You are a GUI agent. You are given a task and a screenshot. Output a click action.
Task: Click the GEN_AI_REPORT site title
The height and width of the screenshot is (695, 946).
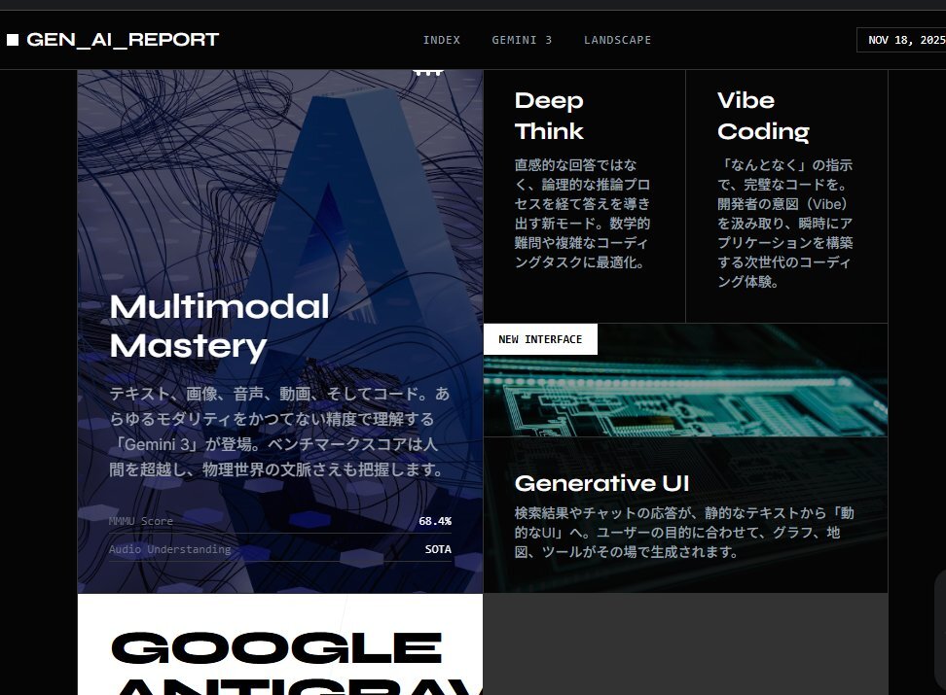point(123,40)
